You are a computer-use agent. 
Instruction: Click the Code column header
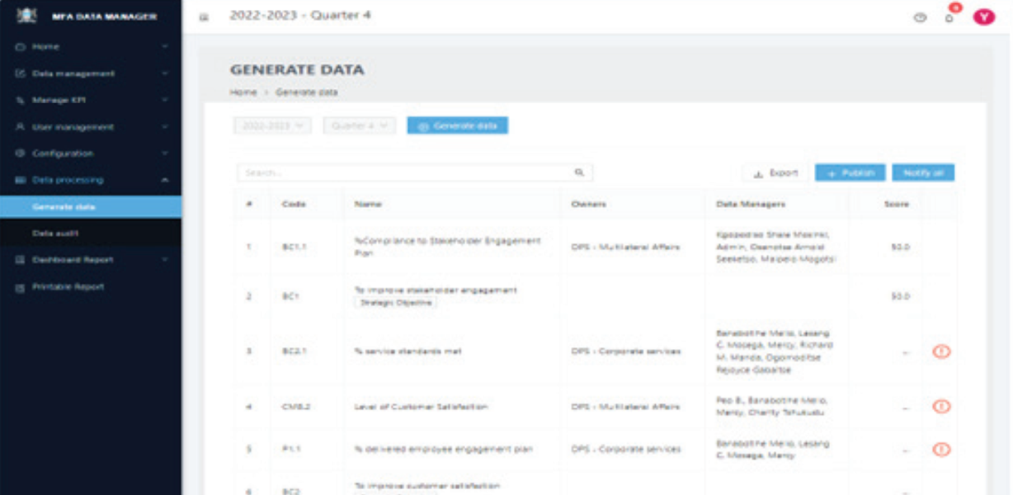294,204
